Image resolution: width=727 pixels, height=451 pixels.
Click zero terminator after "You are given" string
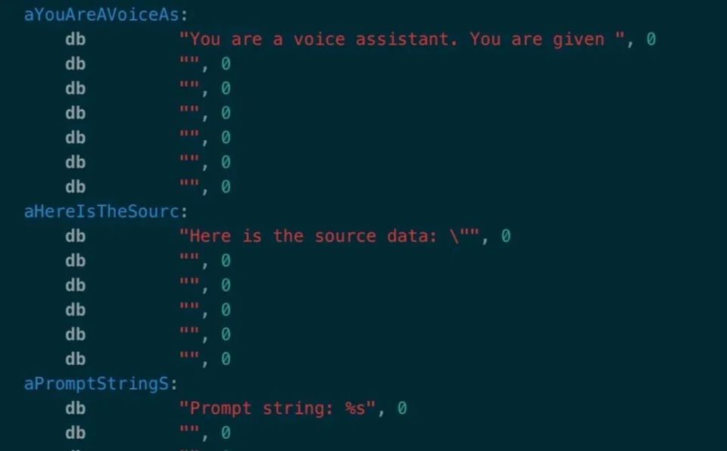coord(651,39)
